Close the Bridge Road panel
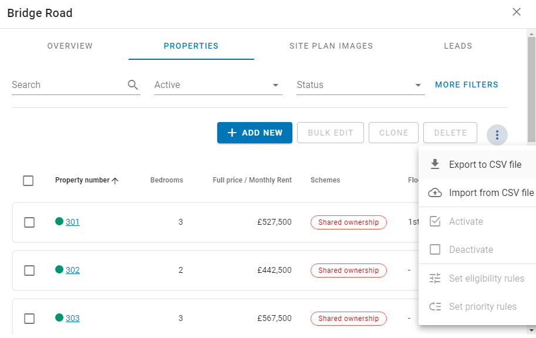This screenshot has width=536, height=338. pyautogui.click(x=517, y=12)
